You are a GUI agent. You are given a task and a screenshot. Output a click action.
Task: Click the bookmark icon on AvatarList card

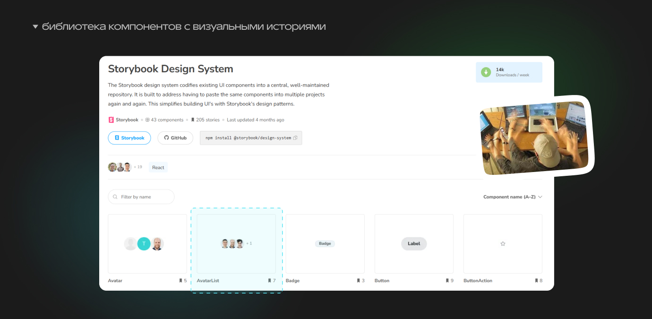(269, 281)
